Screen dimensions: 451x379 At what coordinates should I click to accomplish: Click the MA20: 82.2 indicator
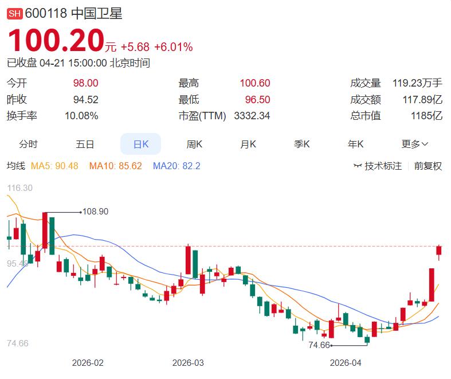[x=177, y=166]
